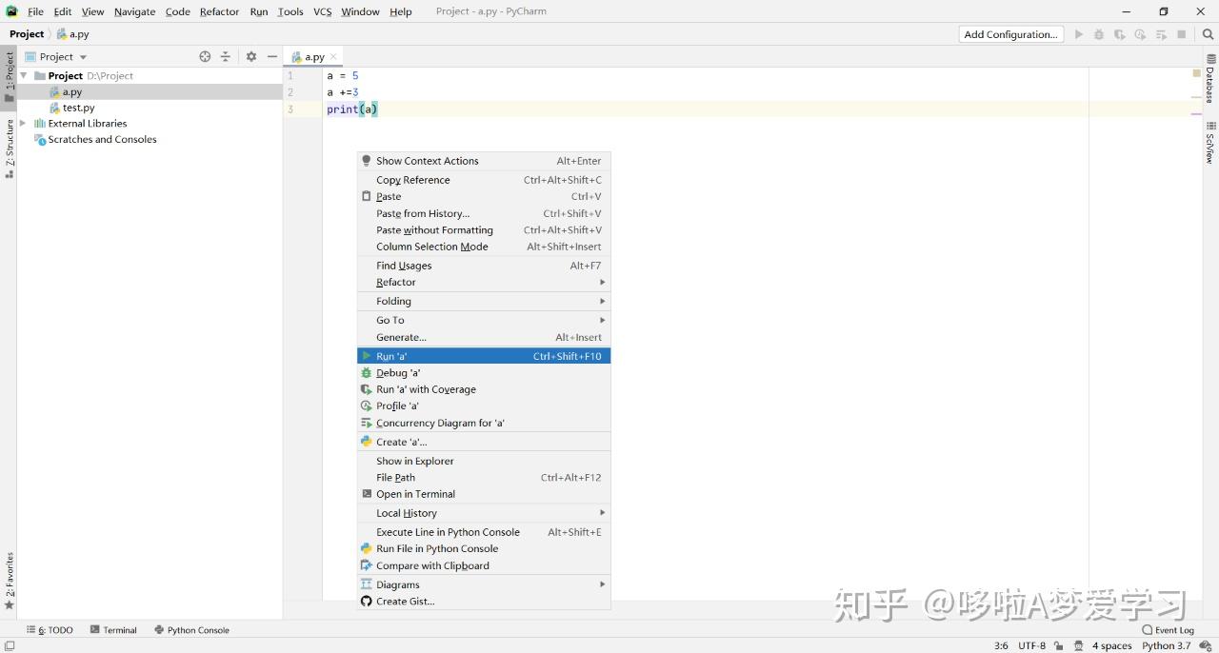Image resolution: width=1219 pixels, height=653 pixels.
Task: Click tool windows quick access icon bottom-left
Action: pyautogui.click(x=10, y=645)
